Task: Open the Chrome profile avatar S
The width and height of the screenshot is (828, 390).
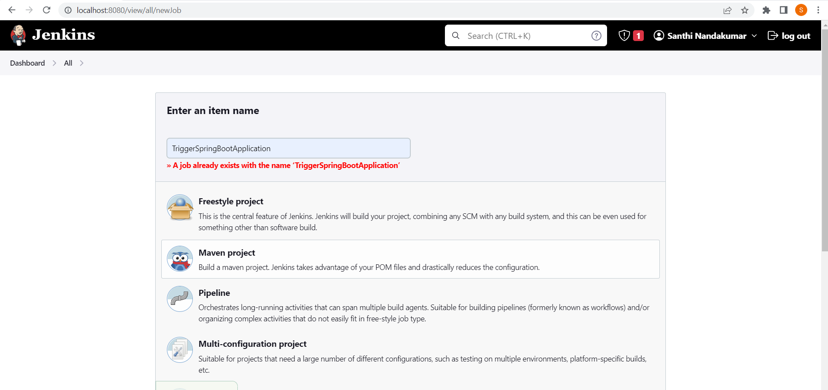Action: 801,10
